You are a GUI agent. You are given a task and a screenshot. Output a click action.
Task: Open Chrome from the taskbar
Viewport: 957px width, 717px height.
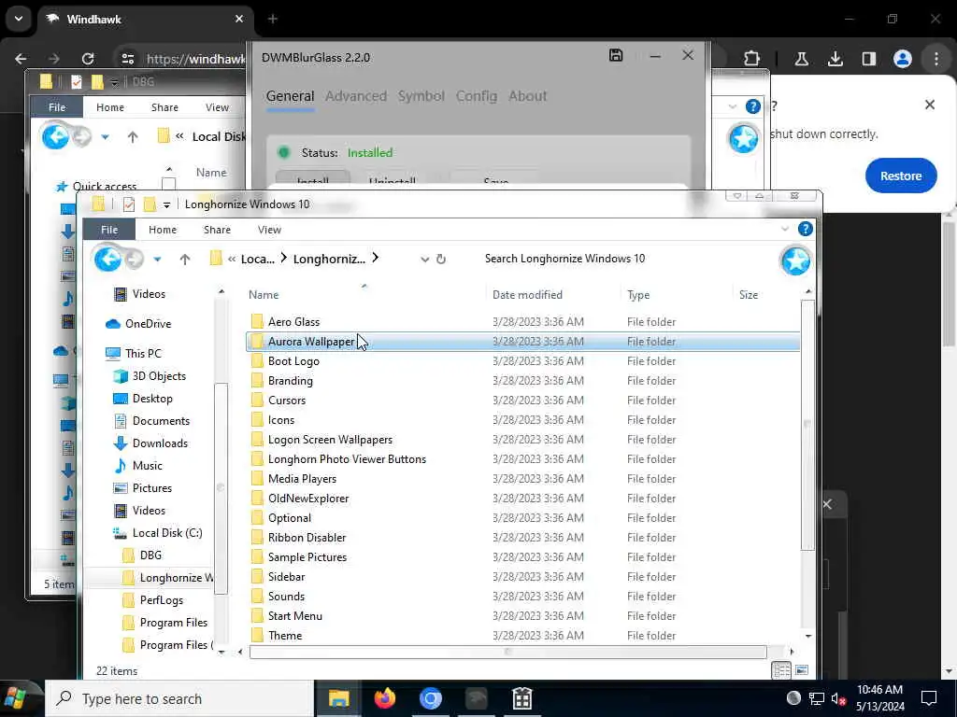click(430, 698)
